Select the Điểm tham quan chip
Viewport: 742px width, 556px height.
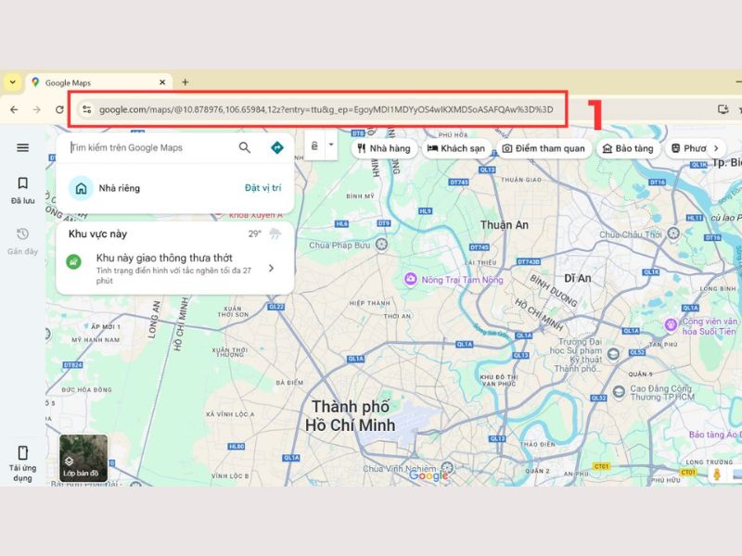[544, 148]
